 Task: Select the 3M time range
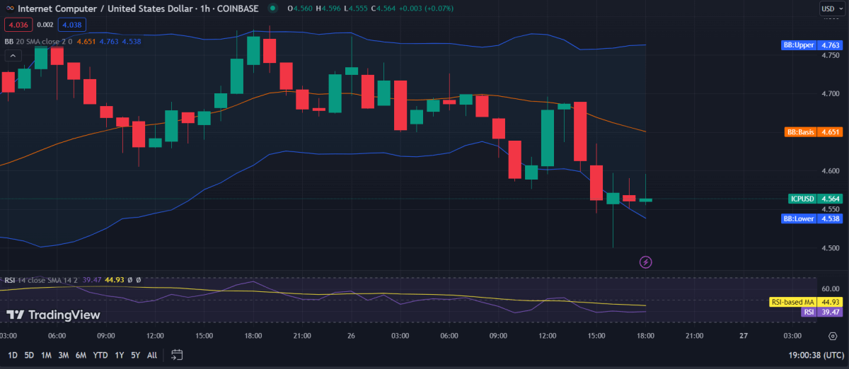64,355
